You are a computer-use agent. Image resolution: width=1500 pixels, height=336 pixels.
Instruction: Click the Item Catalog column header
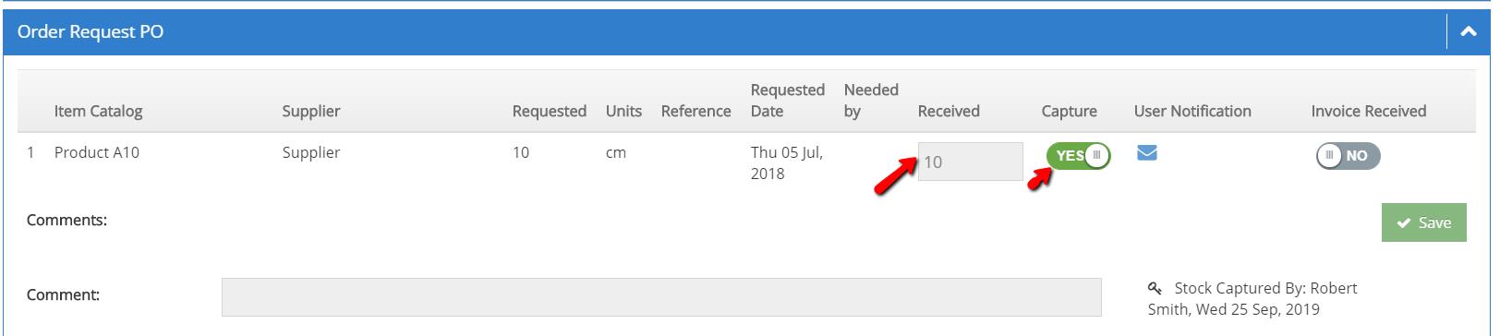pos(98,111)
